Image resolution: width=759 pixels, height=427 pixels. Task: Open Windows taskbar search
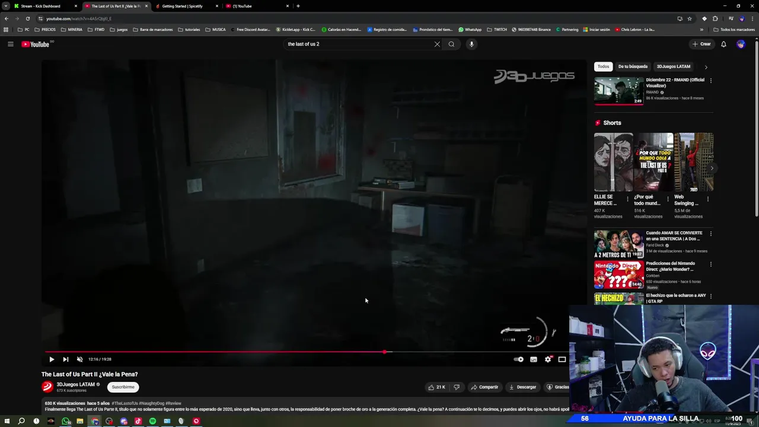point(21,421)
